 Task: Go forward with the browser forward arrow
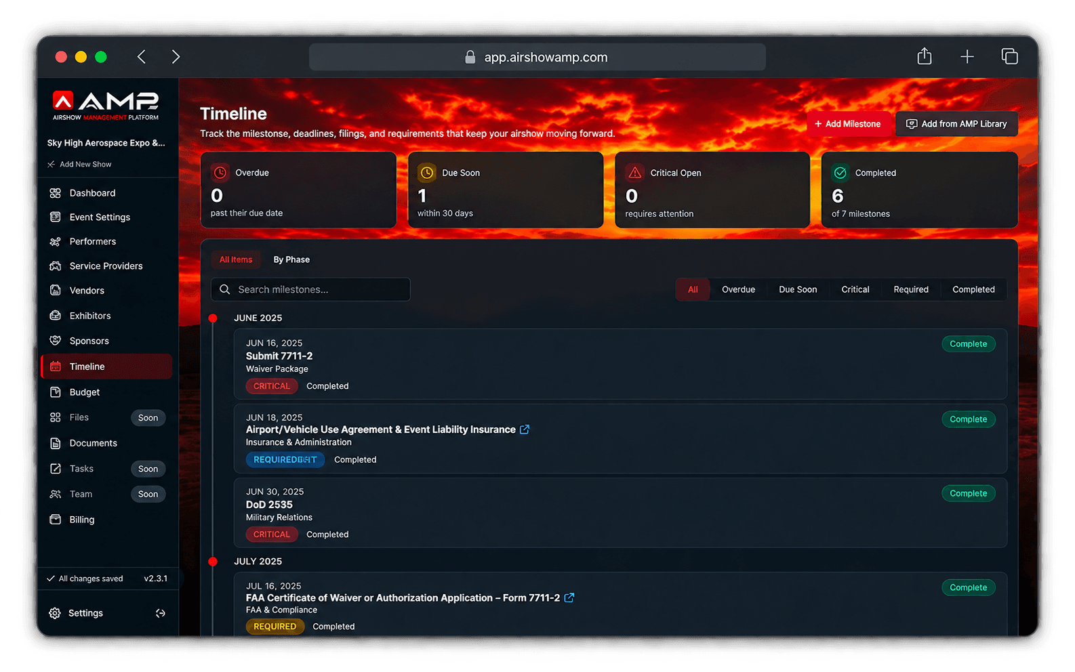tap(176, 57)
